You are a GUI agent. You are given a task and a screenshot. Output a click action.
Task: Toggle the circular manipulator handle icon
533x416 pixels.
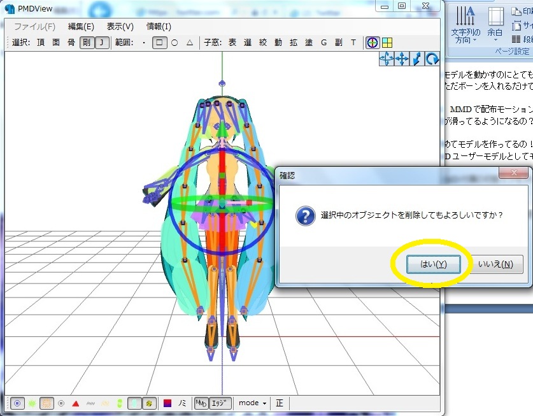tap(373, 43)
